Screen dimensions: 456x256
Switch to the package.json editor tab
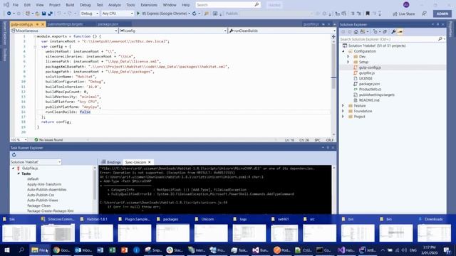(x=108, y=24)
